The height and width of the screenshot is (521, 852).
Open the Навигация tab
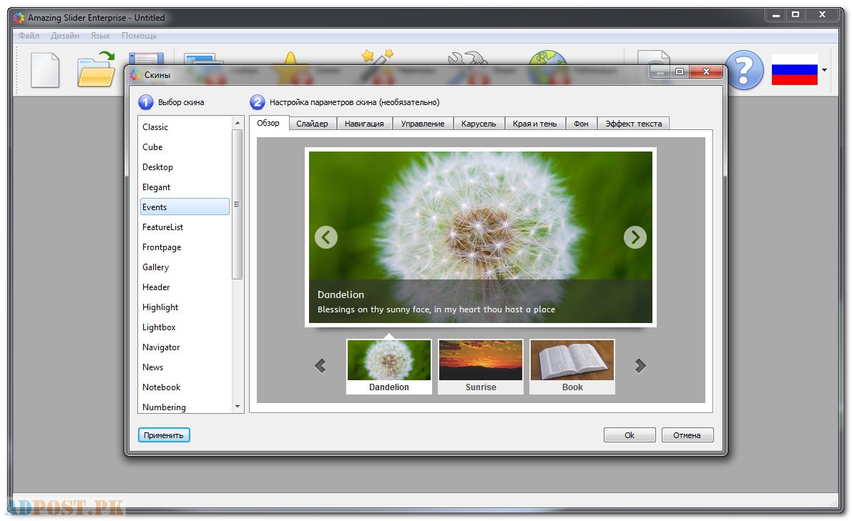click(x=364, y=124)
